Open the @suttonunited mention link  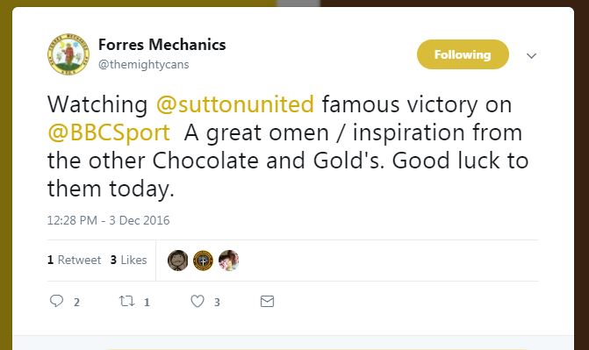(x=234, y=104)
